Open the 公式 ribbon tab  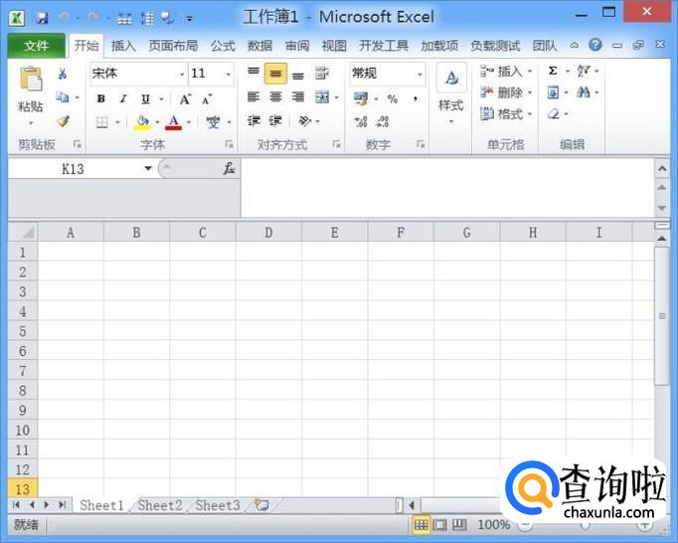(x=223, y=46)
